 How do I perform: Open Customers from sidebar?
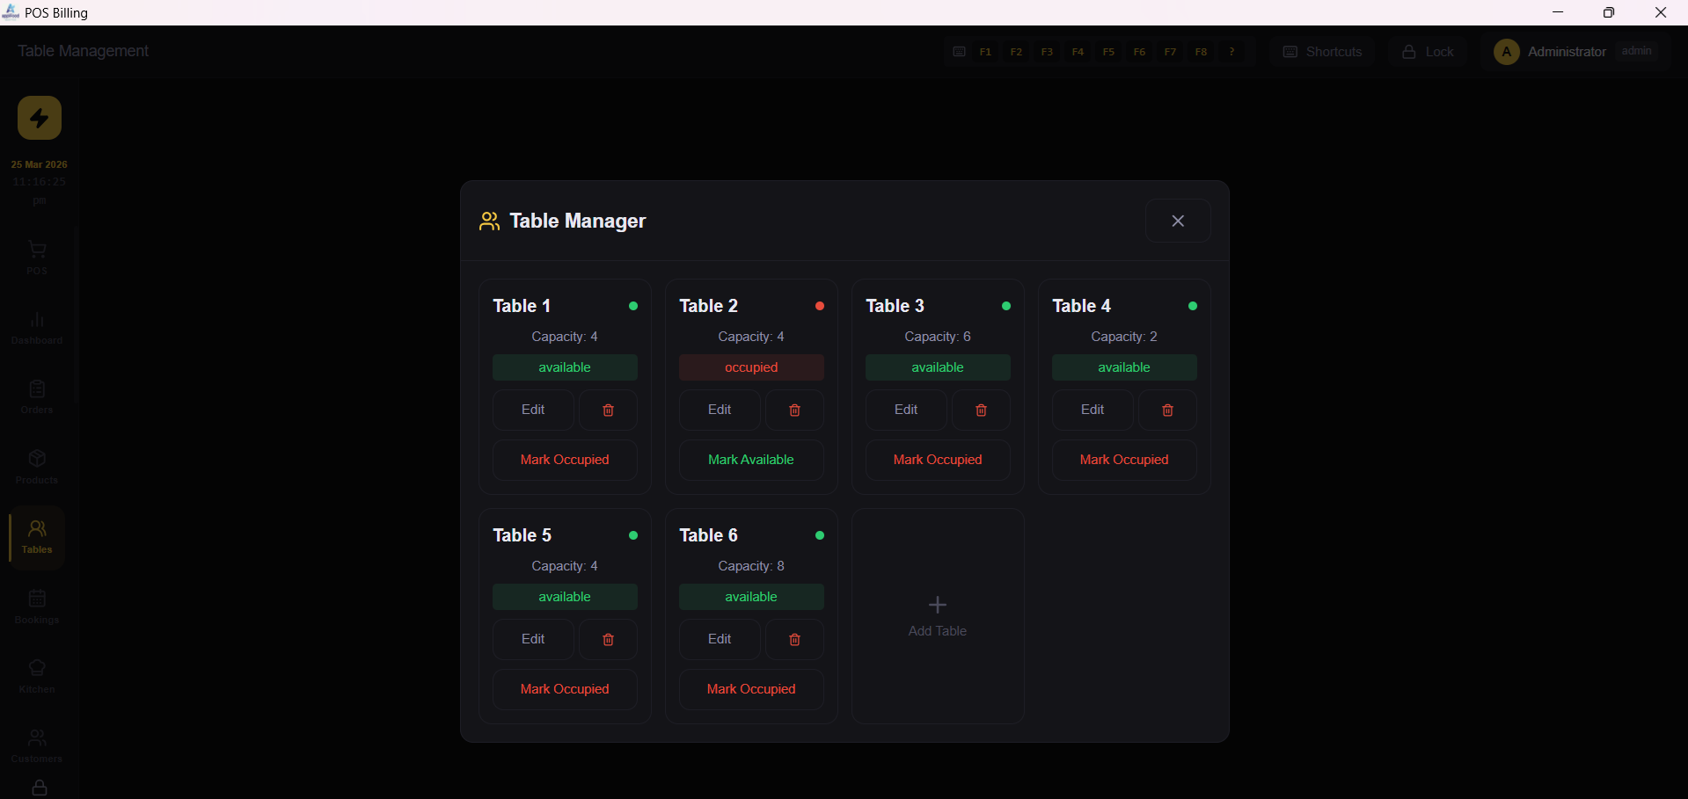(x=37, y=745)
